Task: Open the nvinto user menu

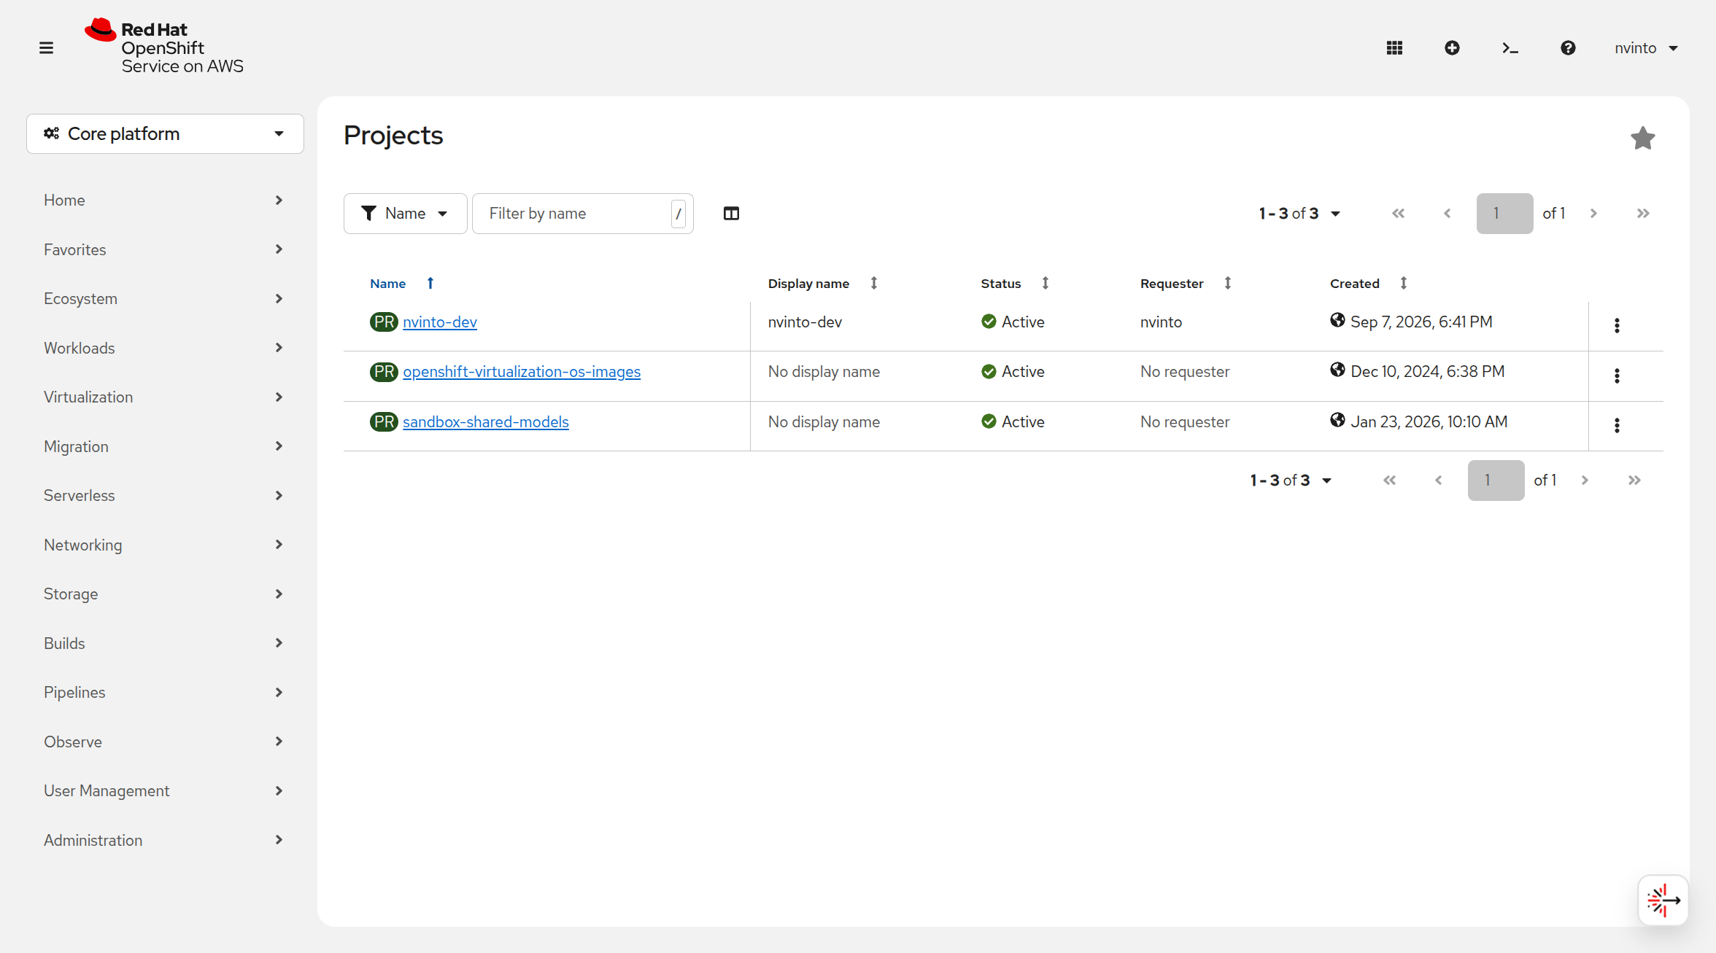Action: [x=1646, y=48]
